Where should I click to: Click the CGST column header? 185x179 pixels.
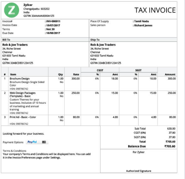pos(100,70)
